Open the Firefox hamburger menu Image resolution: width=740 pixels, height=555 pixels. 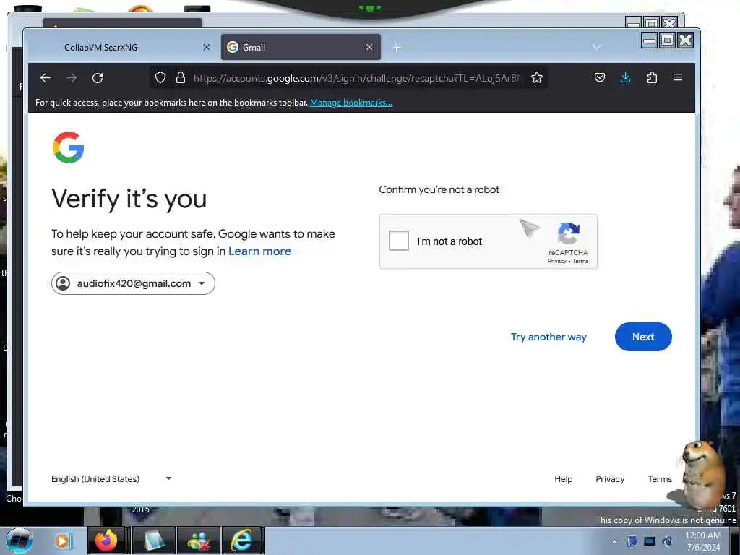coord(678,77)
